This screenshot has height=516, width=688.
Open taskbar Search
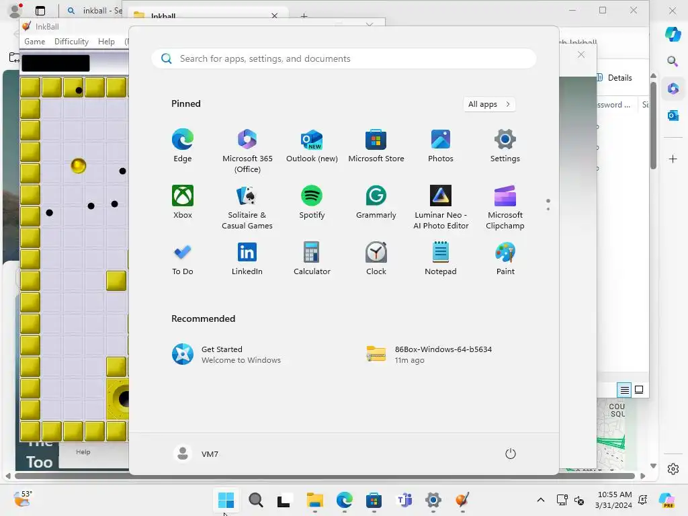click(x=256, y=500)
